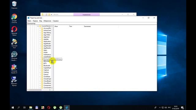Select the Registry Editor taskbar button
The image size is (196, 110).
coord(67,108)
